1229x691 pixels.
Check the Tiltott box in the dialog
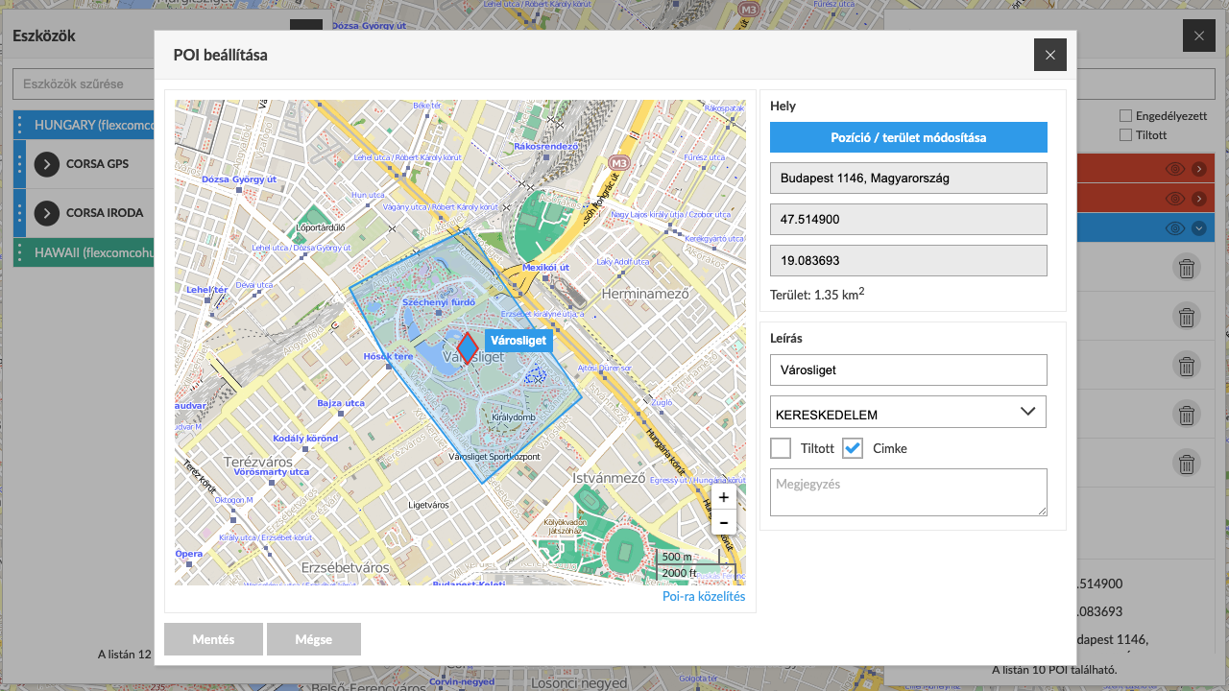tap(781, 448)
